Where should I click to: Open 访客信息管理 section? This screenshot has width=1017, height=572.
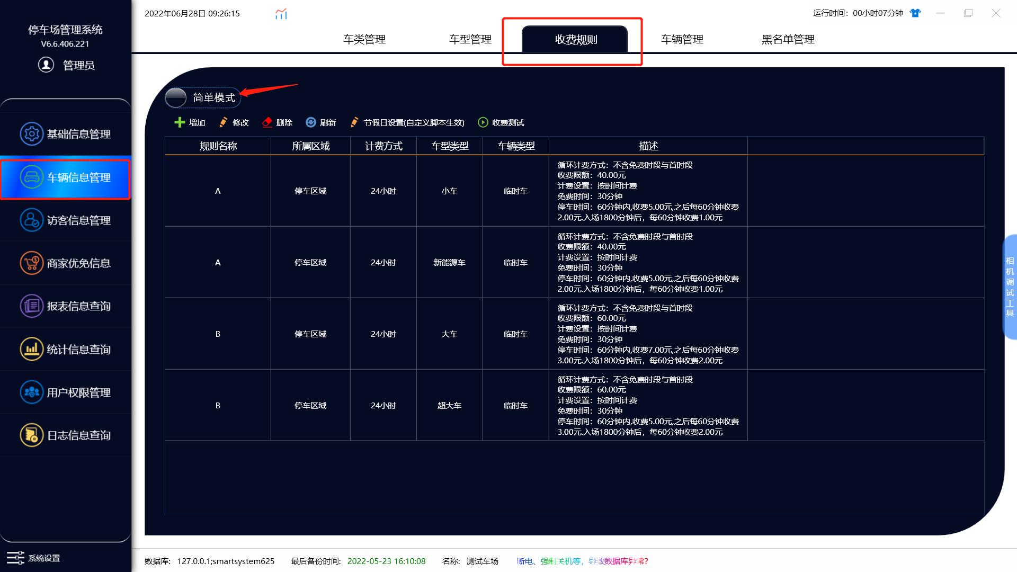coord(65,220)
